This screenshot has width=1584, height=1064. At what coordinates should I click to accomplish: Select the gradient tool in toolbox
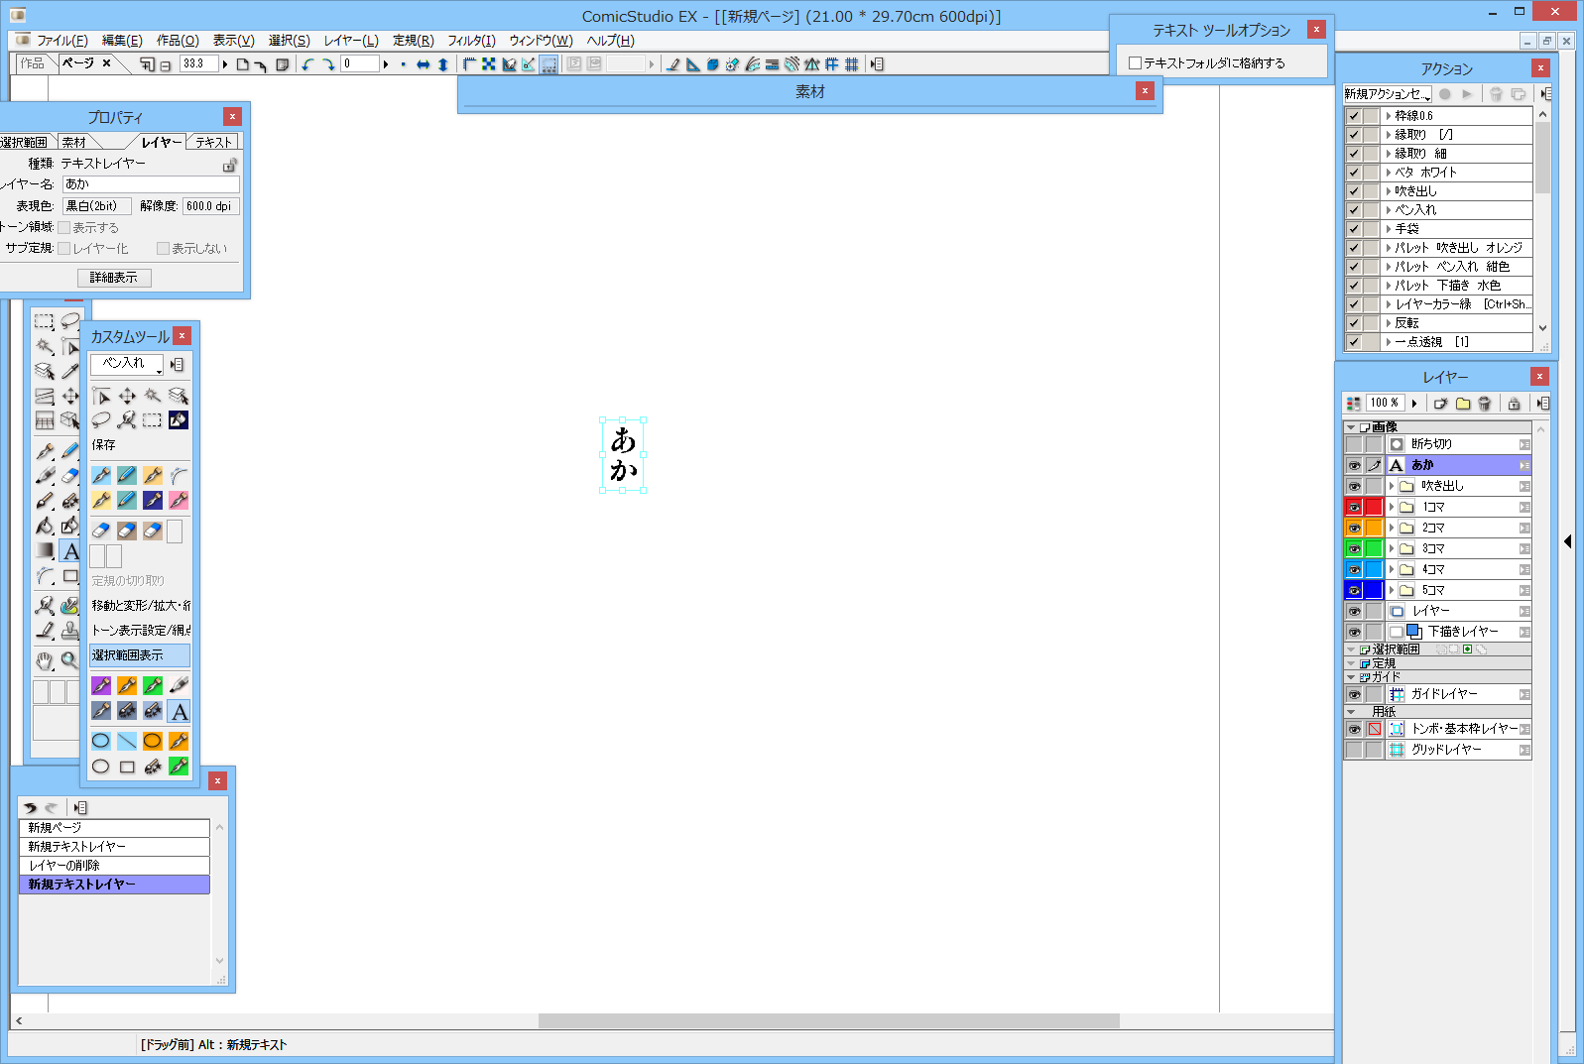click(x=45, y=550)
